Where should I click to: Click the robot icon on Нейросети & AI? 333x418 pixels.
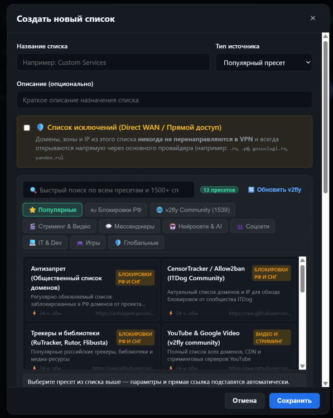[173, 226]
